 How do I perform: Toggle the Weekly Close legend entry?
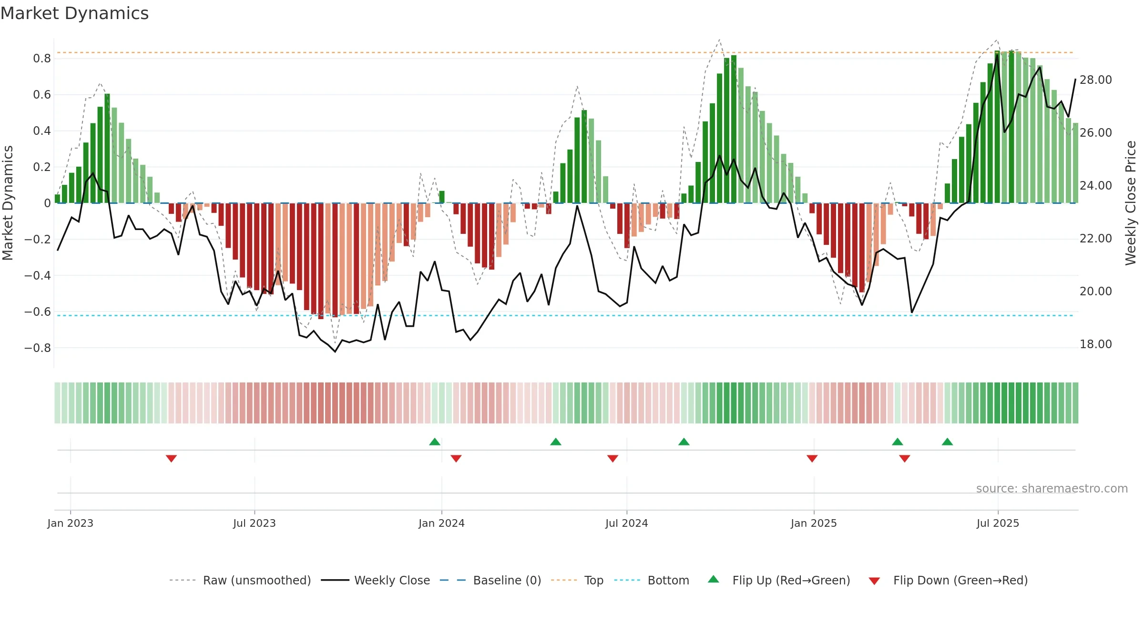coord(375,580)
